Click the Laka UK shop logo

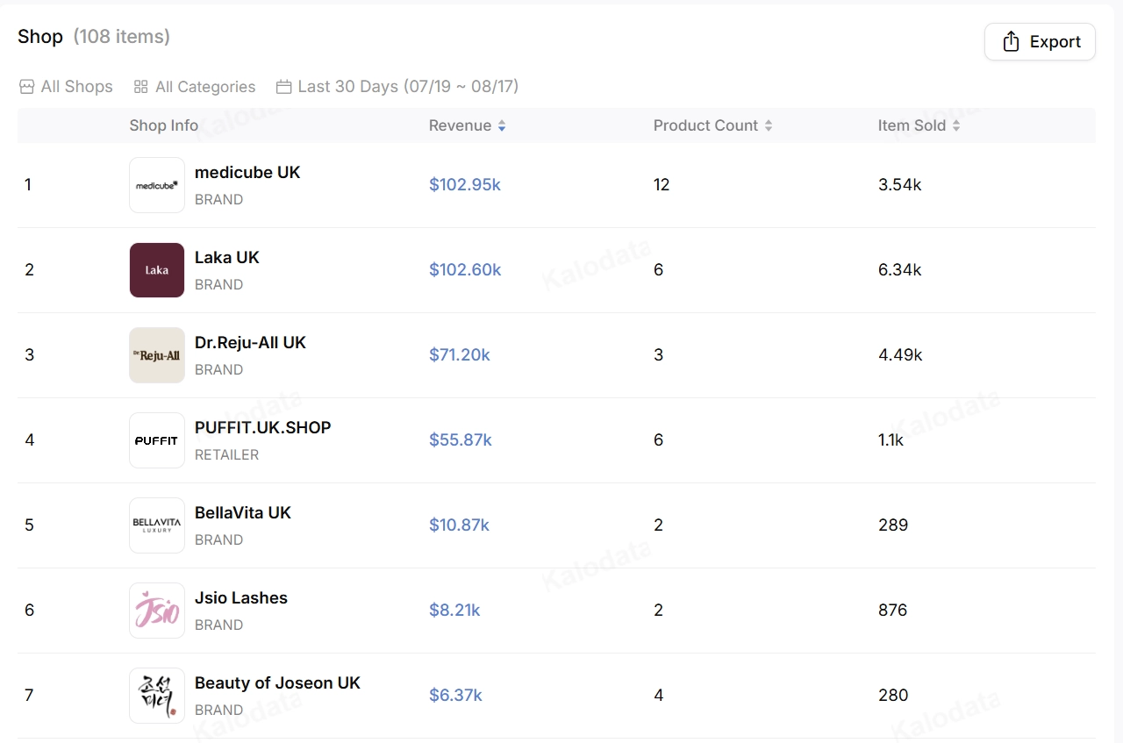pyautogui.click(x=157, y=270)
